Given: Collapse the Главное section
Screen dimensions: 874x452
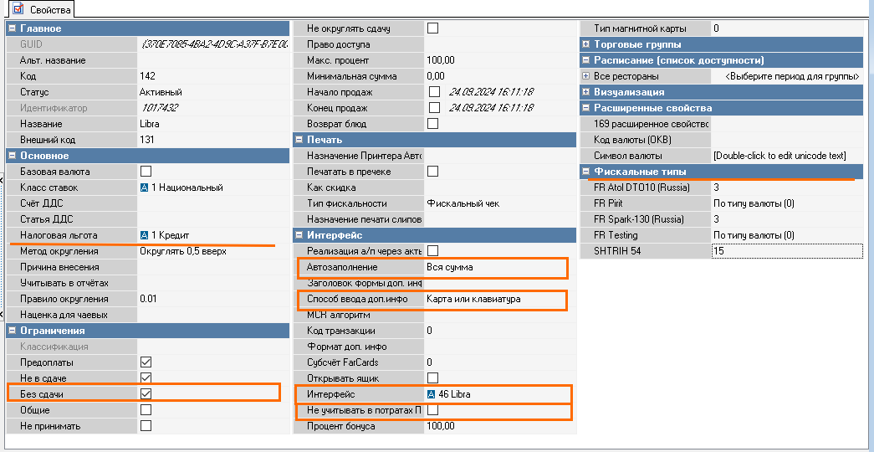Looking at the screenshot, I should click(x=12, y=28).
